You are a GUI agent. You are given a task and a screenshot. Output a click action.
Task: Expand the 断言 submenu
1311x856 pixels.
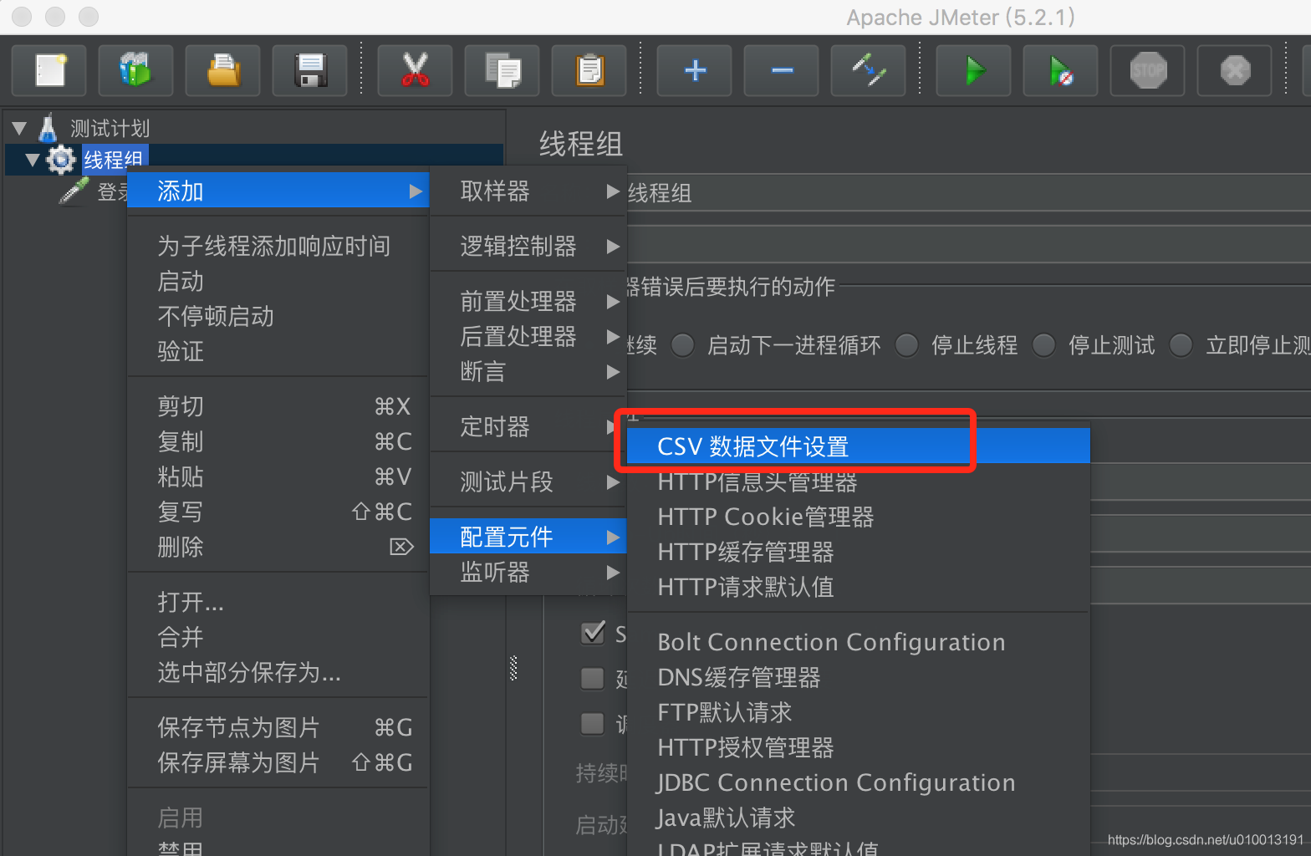528,371
